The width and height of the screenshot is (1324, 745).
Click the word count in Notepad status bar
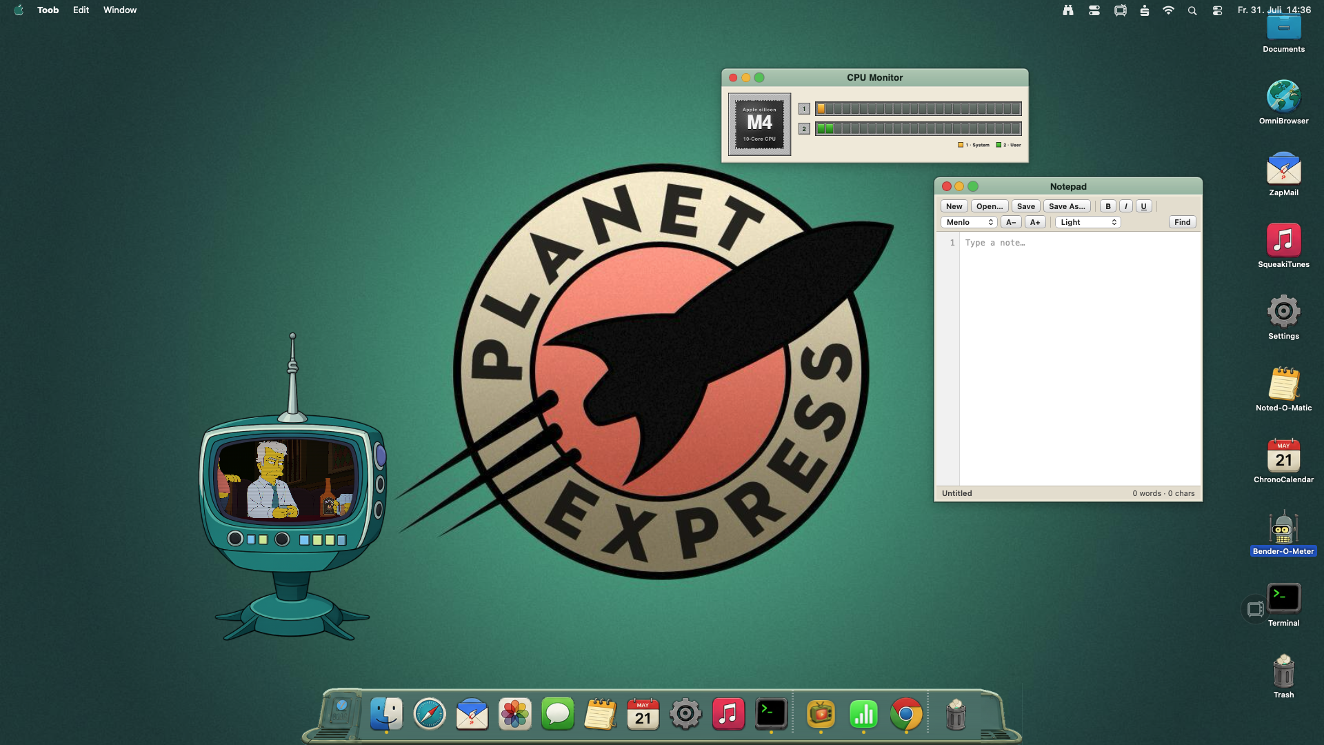(x=1163, y=493)
